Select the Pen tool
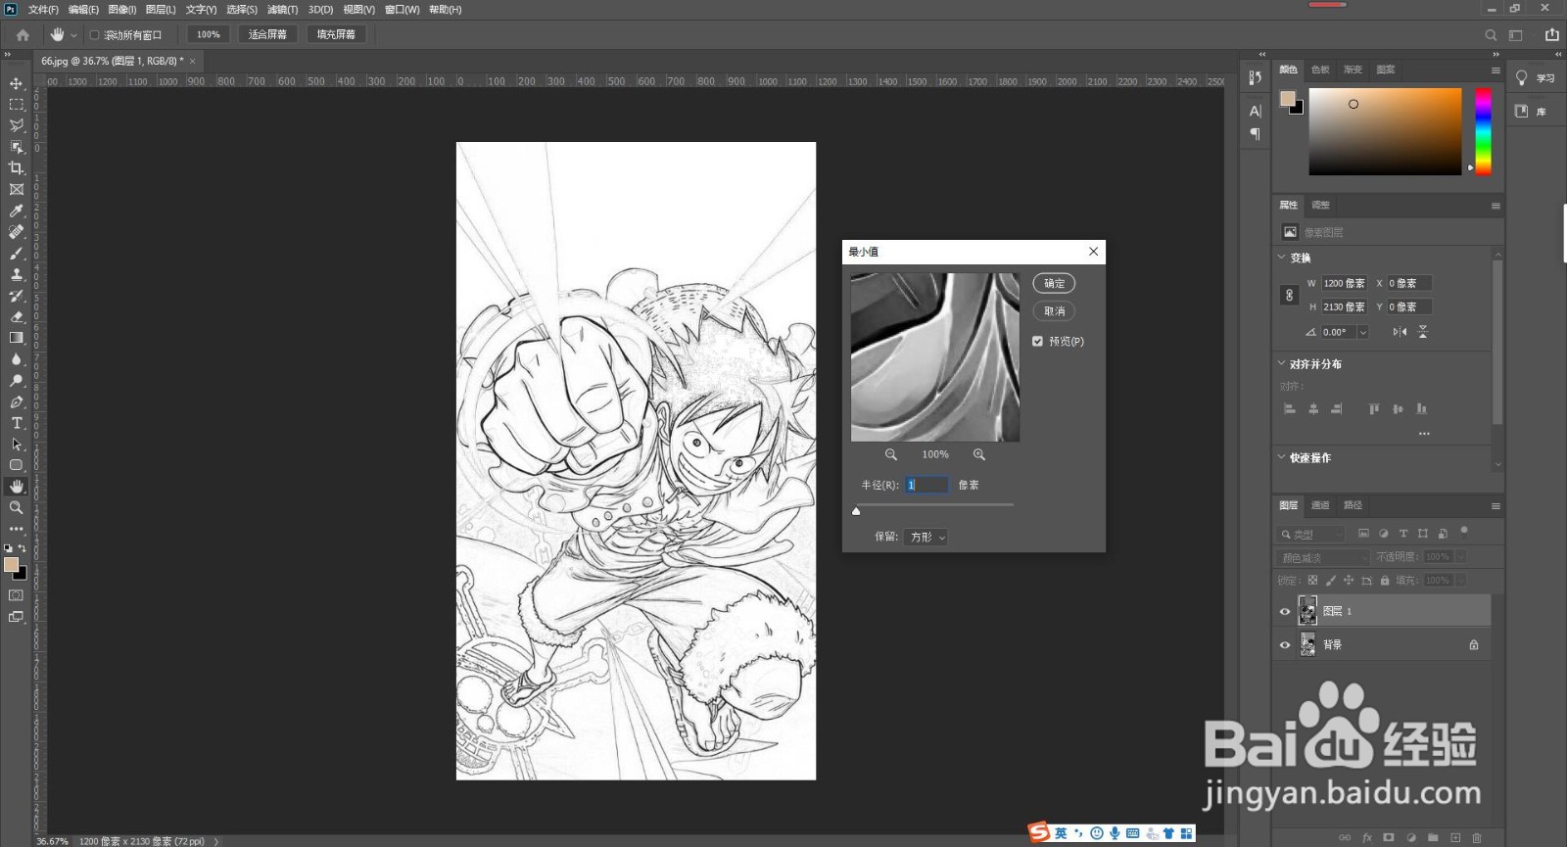 click(17, 401)
